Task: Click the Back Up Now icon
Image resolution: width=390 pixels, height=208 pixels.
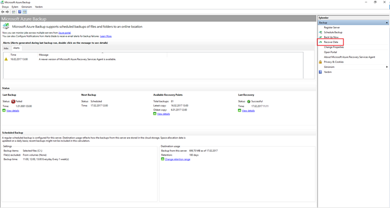Action: pos(320,37)
